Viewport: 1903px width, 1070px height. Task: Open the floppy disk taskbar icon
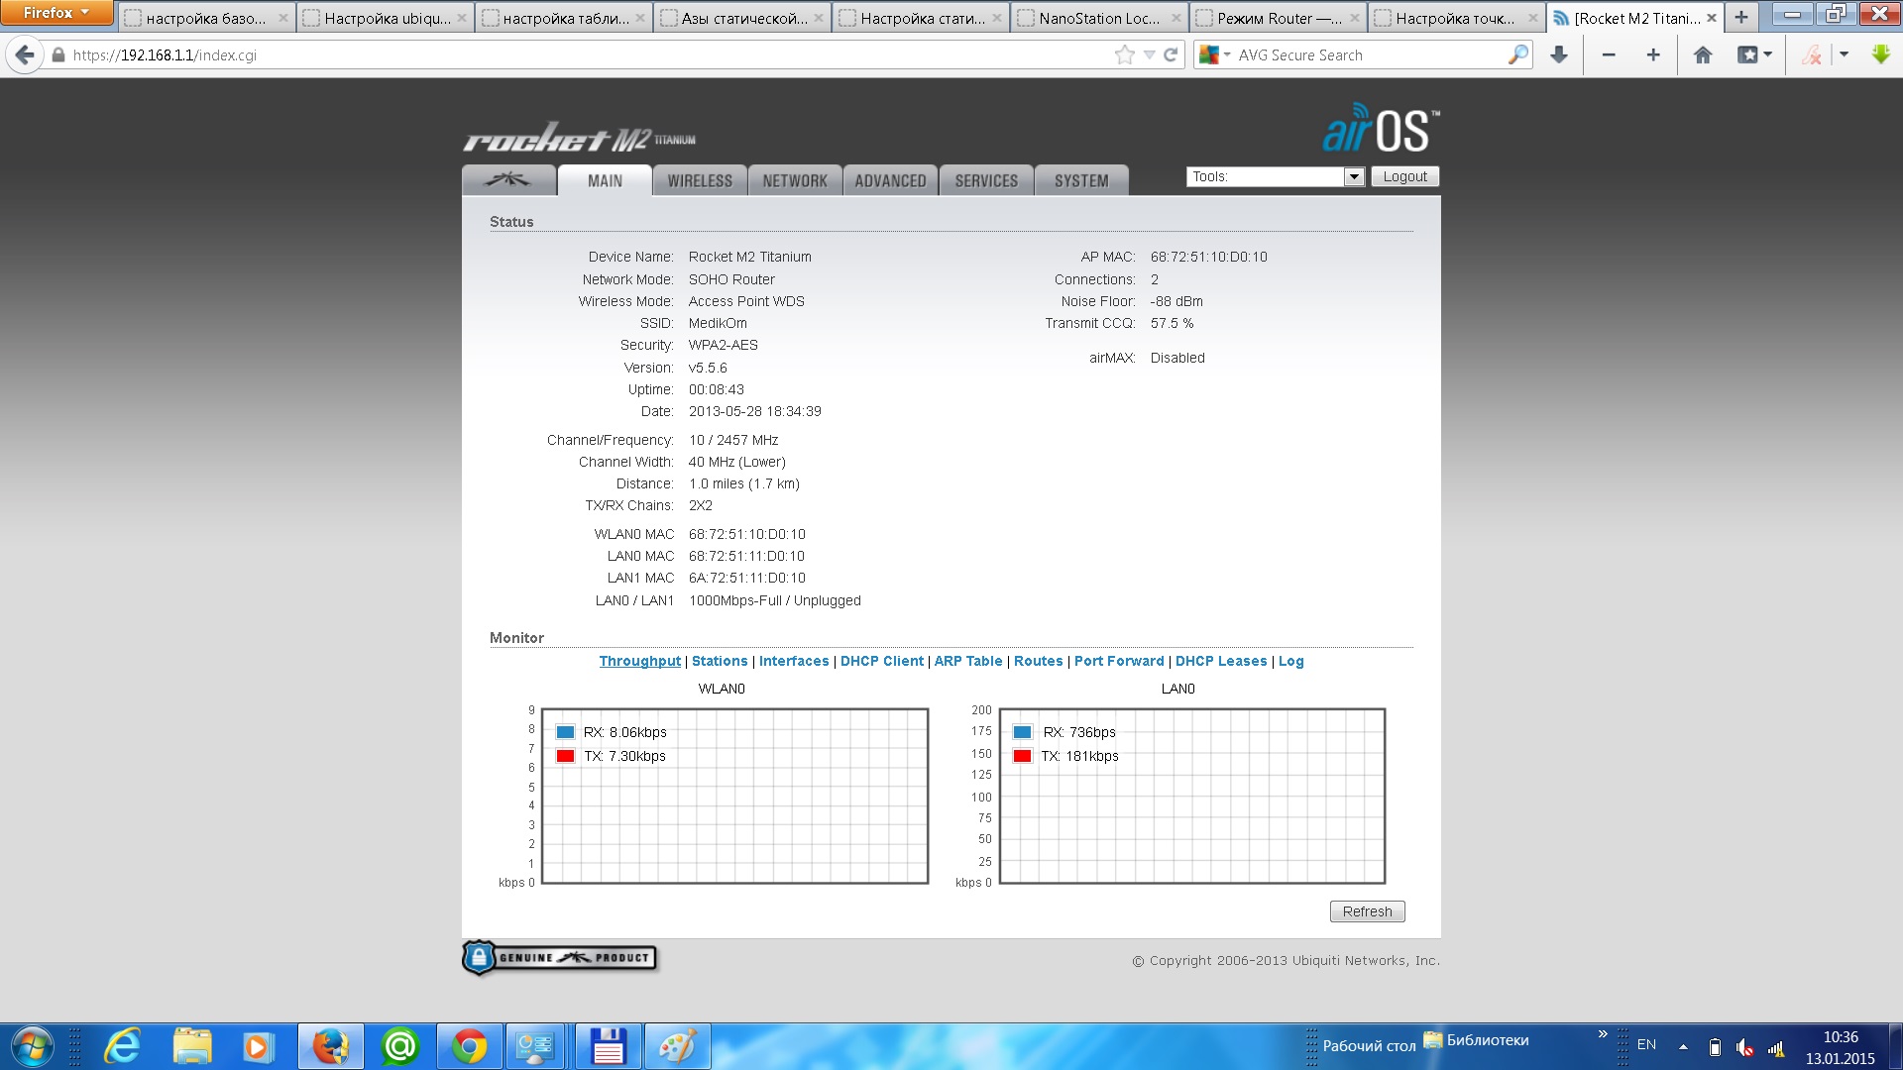[609, 1046]
